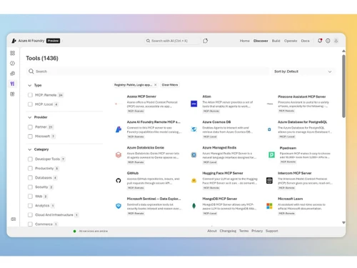Remove the Registry filter chip

(x=156, y=85)
